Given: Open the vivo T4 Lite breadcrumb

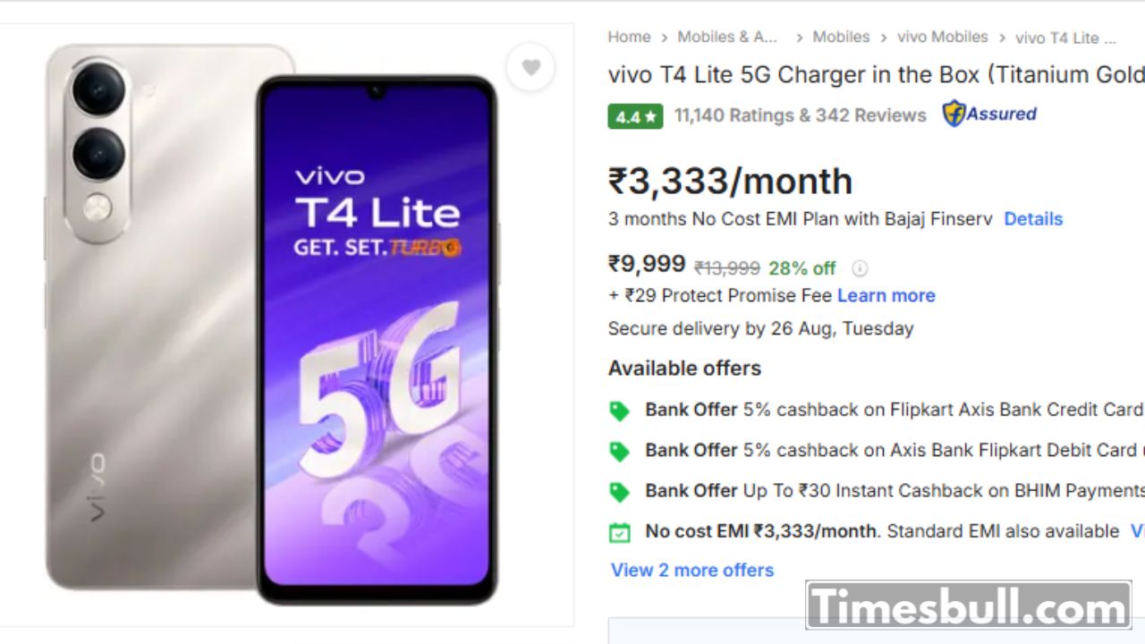Looking at the screenshot, I should pos(1065,38).
